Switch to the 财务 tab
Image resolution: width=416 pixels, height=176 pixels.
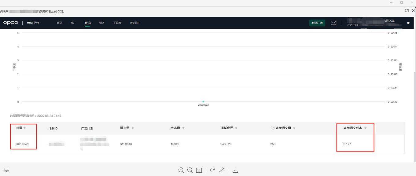(102, 23)
